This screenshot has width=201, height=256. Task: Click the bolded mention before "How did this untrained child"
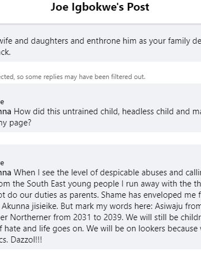click(x=6, y=111)
